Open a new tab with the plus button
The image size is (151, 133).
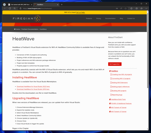click(x=62, y=4)
